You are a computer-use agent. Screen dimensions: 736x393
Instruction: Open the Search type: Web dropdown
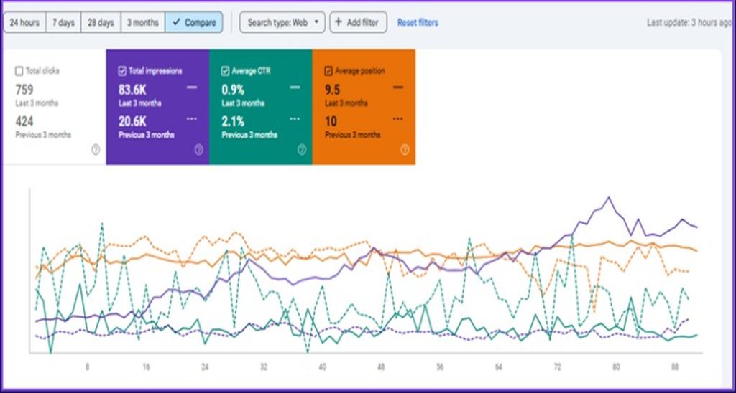point(282,22)
